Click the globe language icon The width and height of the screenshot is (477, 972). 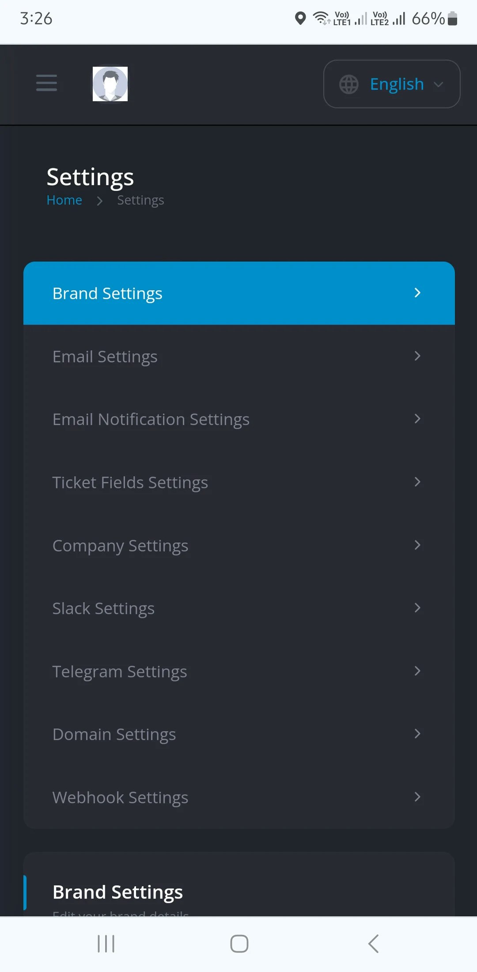(x=349, y=84)
